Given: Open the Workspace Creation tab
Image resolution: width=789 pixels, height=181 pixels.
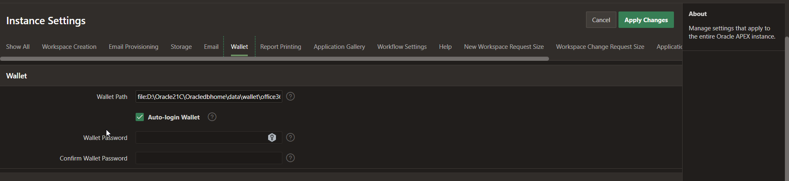Looking at the screenshot, I should [69, 47].
